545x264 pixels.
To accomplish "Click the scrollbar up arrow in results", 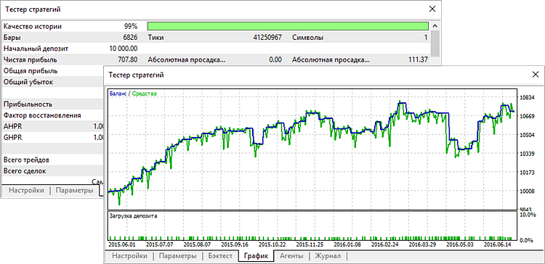I will tap(435, 26).
